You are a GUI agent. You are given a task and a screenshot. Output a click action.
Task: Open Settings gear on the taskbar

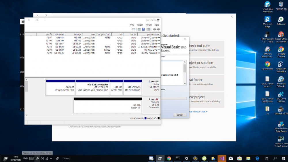pyautogui.click(x=187, y=158)
